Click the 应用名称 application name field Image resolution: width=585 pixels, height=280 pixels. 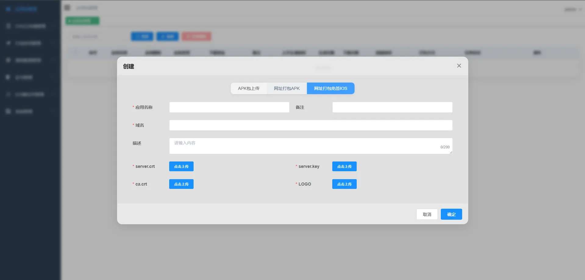(229, 107)
